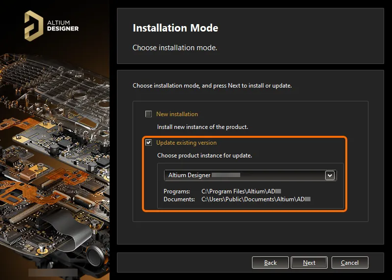Click the 'Install new instance of the product.' text
Image resolution: width=392 pixels, height=280 pixels.
pos(202,127)
